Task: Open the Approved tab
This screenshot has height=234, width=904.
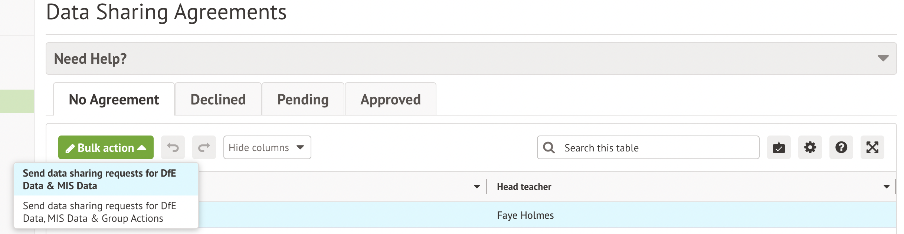Action: click(x=390, y=100)
